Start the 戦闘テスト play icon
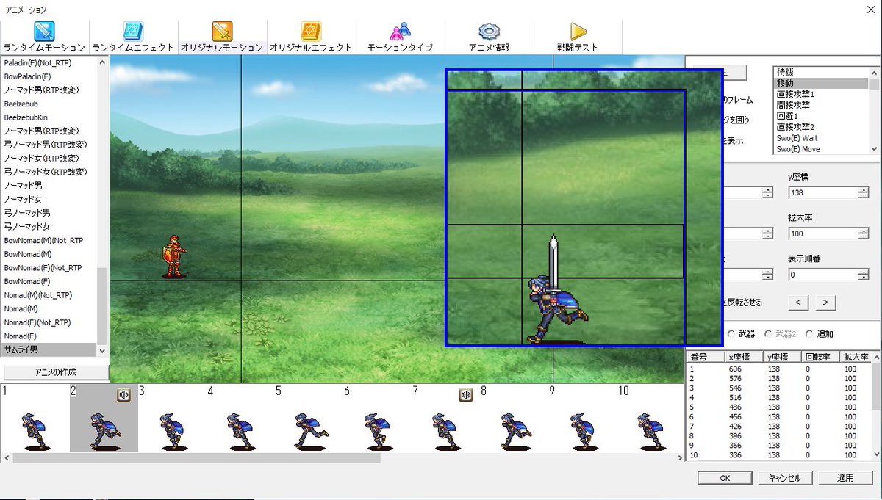The image size is (882, 500). [x=578, y=32]
